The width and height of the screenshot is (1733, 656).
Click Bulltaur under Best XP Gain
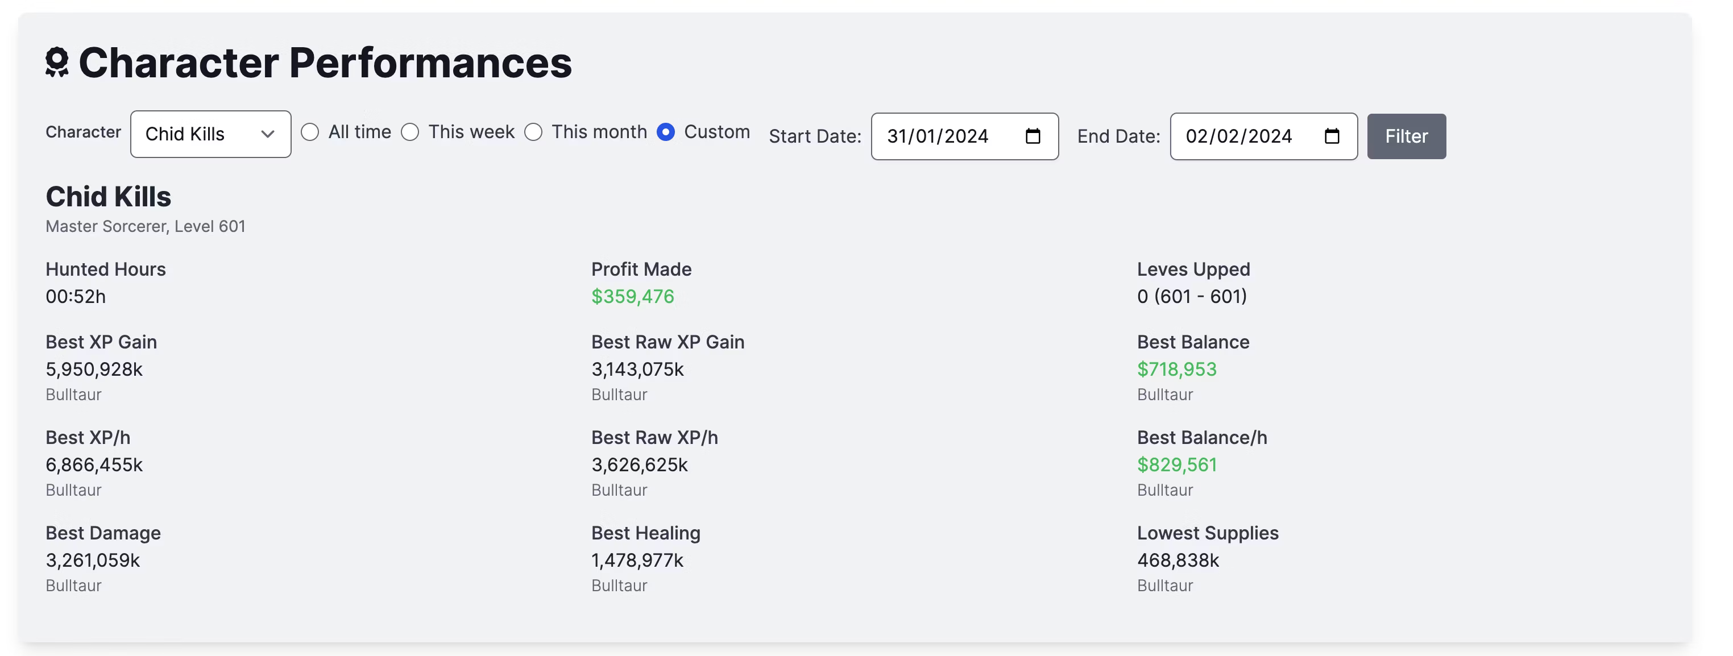pyautogui.click(x=73, y=395)
